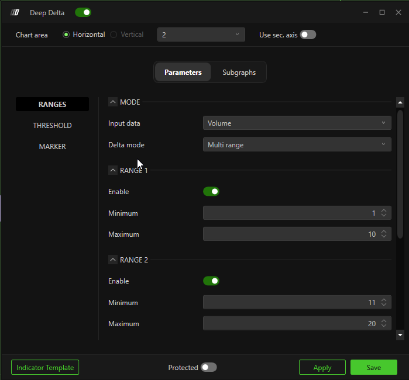Open the chart area number dropdown
Viewport: 409px width, 380px height.
pos(201,34)
